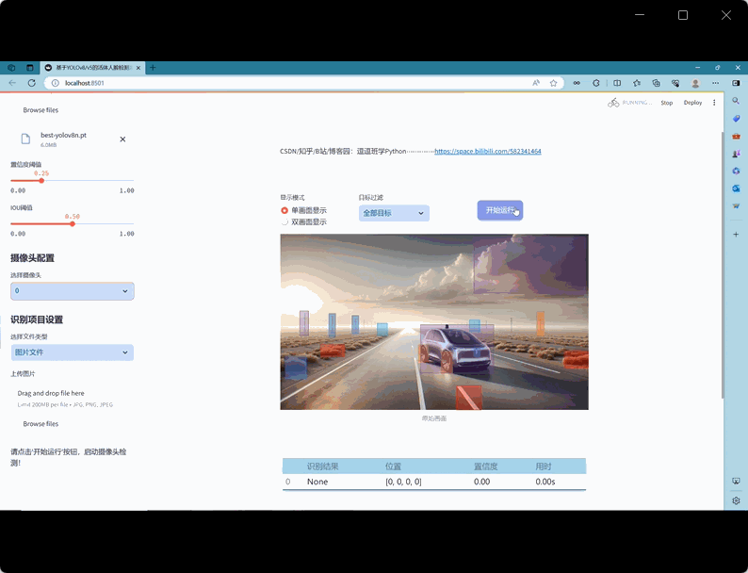Click Browse files above best-yolov8n.pt
The image size is (748, 573).
(x=41, y=110)
